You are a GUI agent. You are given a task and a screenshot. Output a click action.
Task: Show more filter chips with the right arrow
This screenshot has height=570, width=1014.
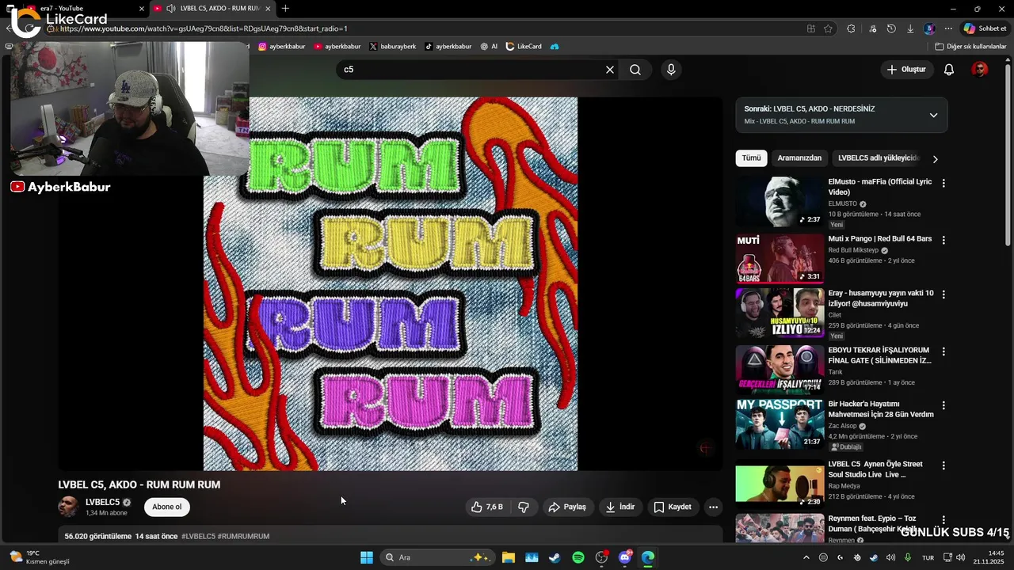(935, 158)
